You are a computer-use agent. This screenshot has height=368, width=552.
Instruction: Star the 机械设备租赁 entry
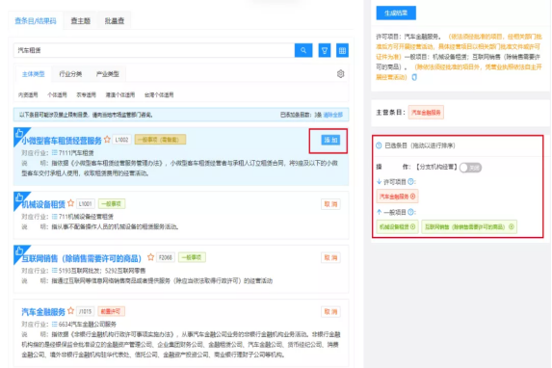click(70, 203)
